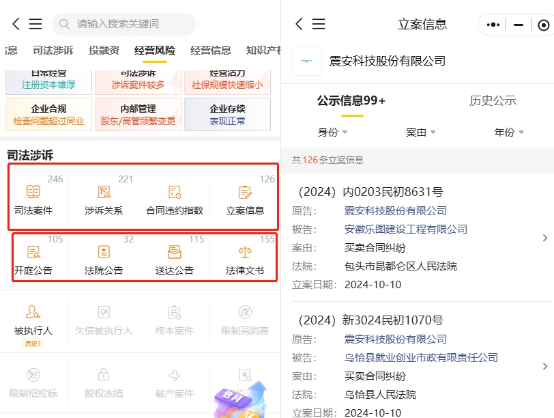Open 送达公告 icon
The height and width of the screenshot is (418, 554).
pyautogui.click(x=175, y=252)
